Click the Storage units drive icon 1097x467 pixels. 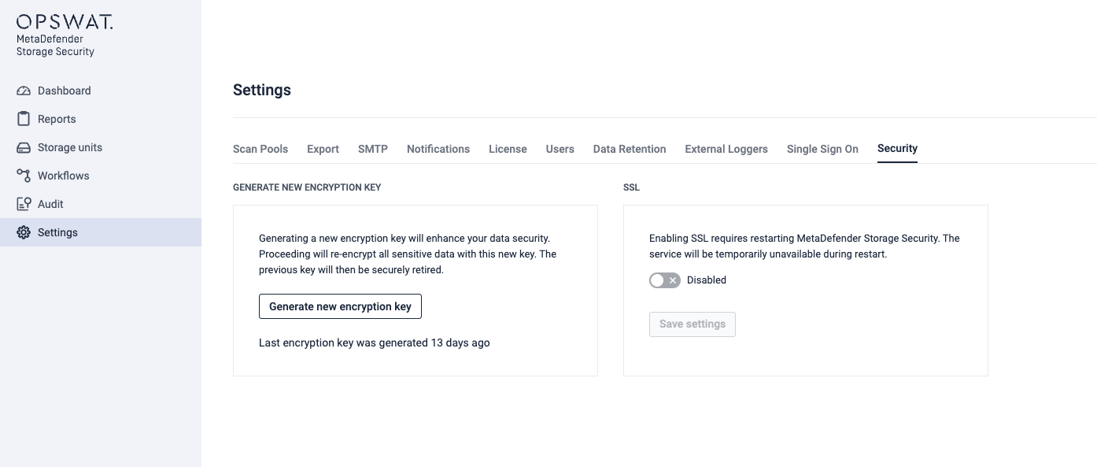(24, 147)
